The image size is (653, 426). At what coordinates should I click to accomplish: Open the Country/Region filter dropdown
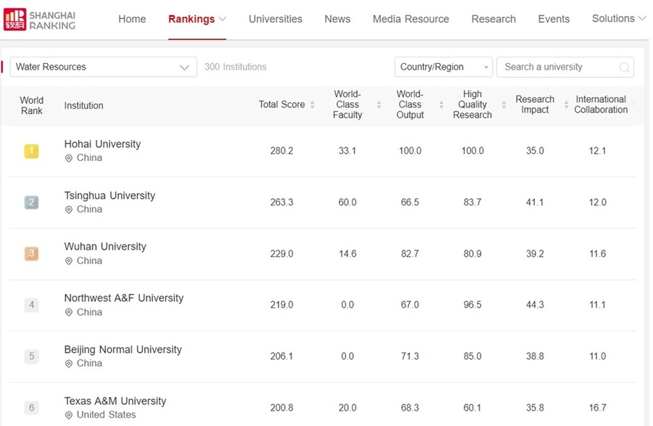click(x=443, y=67)
